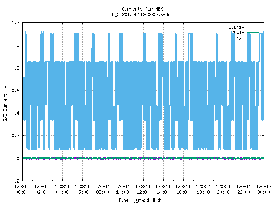The width and height of the screenshot is (272, 204).
Task: Click the x-axis tick '170811 12:00'
Action: coord(143,190)
